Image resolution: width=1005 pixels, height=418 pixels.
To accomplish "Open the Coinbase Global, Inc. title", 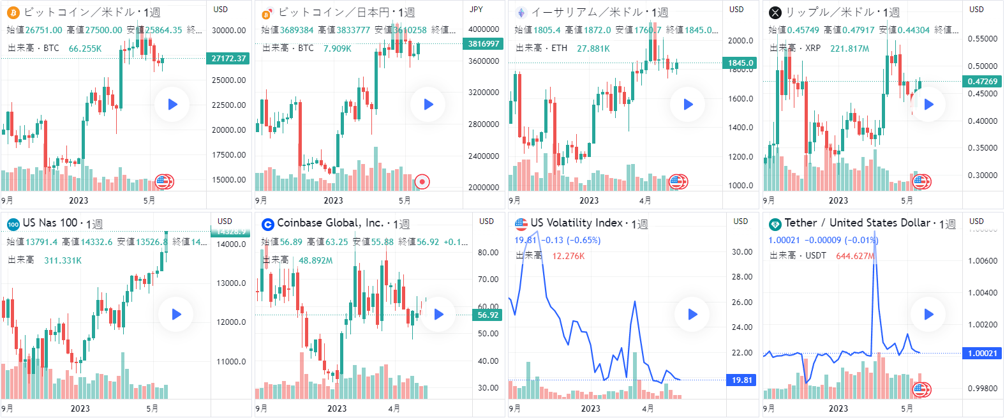I will click(x=330, y=223).
